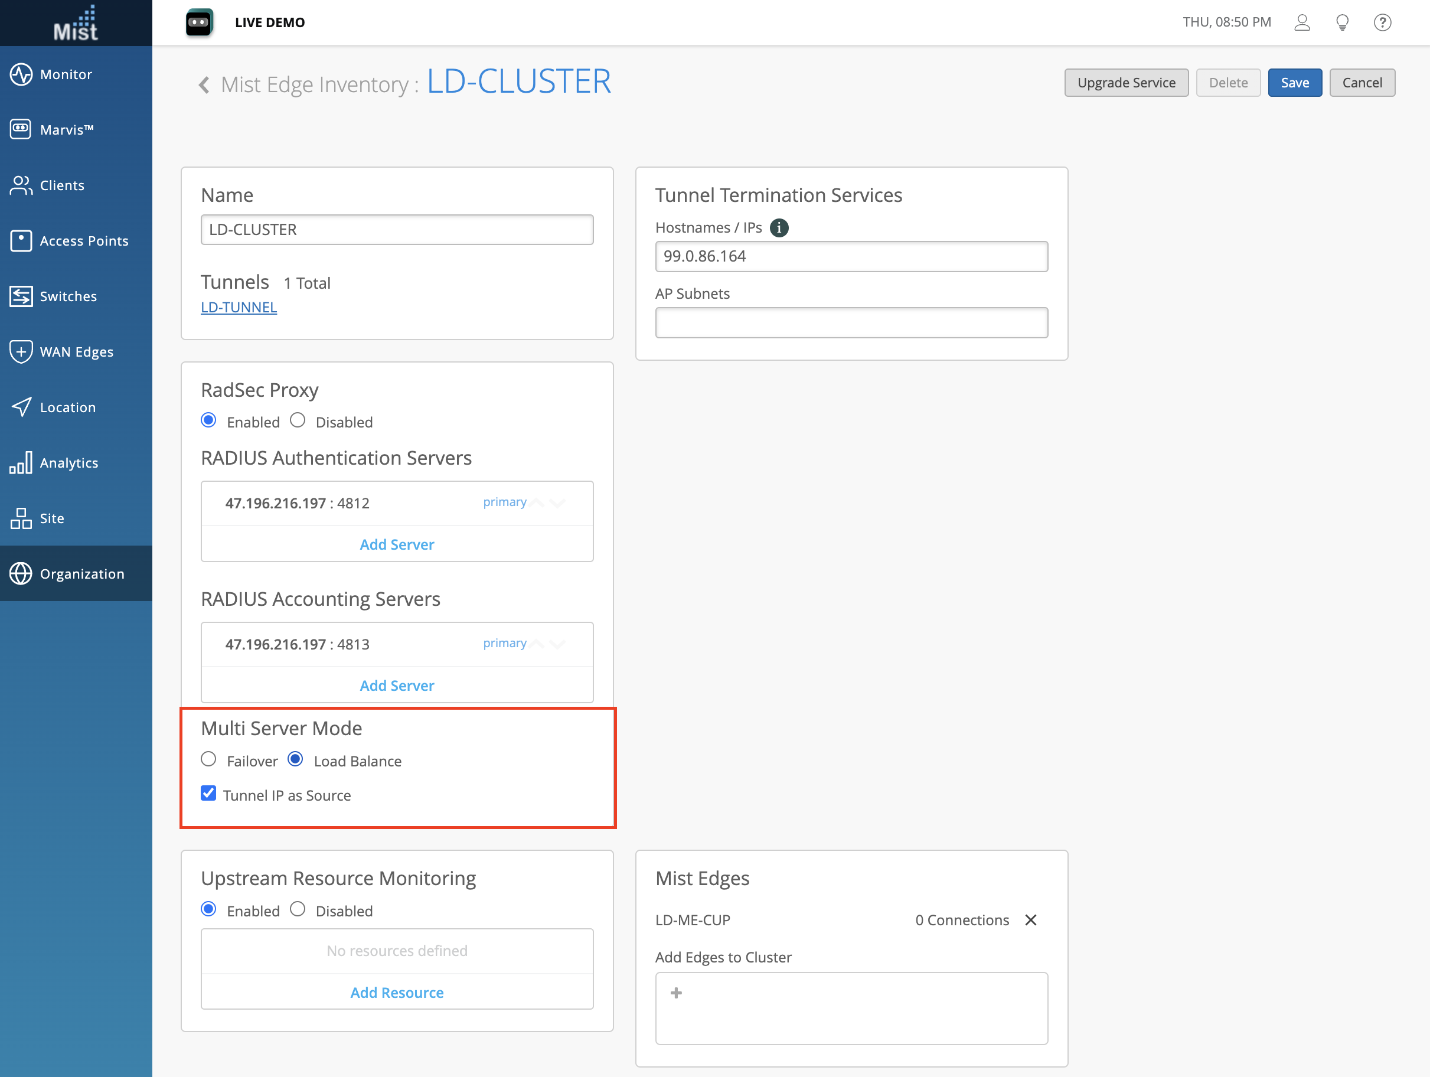The image size is (1430, 1077).
Task: Open the user account icon
Action: coord(1301,22)
